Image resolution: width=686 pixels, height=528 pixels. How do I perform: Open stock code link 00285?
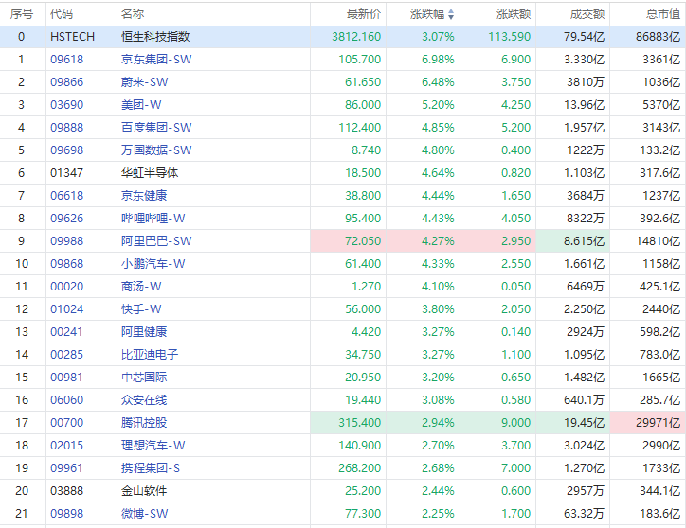coord(66,355)
